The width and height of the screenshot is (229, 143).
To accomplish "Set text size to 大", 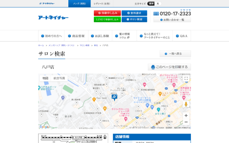I will click(x=158, y=4).
